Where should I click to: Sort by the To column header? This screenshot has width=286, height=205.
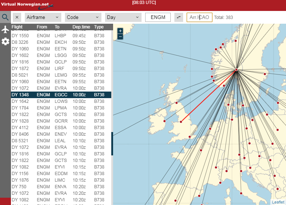click(x=57, y=27)
